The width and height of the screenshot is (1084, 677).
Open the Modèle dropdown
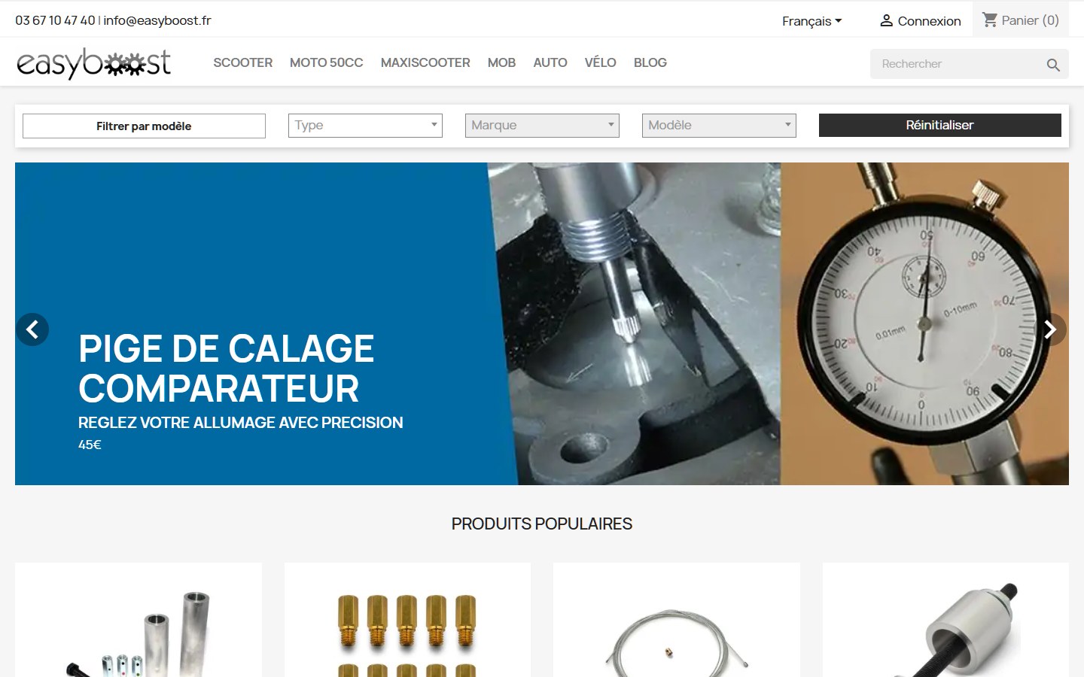pos(719,126)
